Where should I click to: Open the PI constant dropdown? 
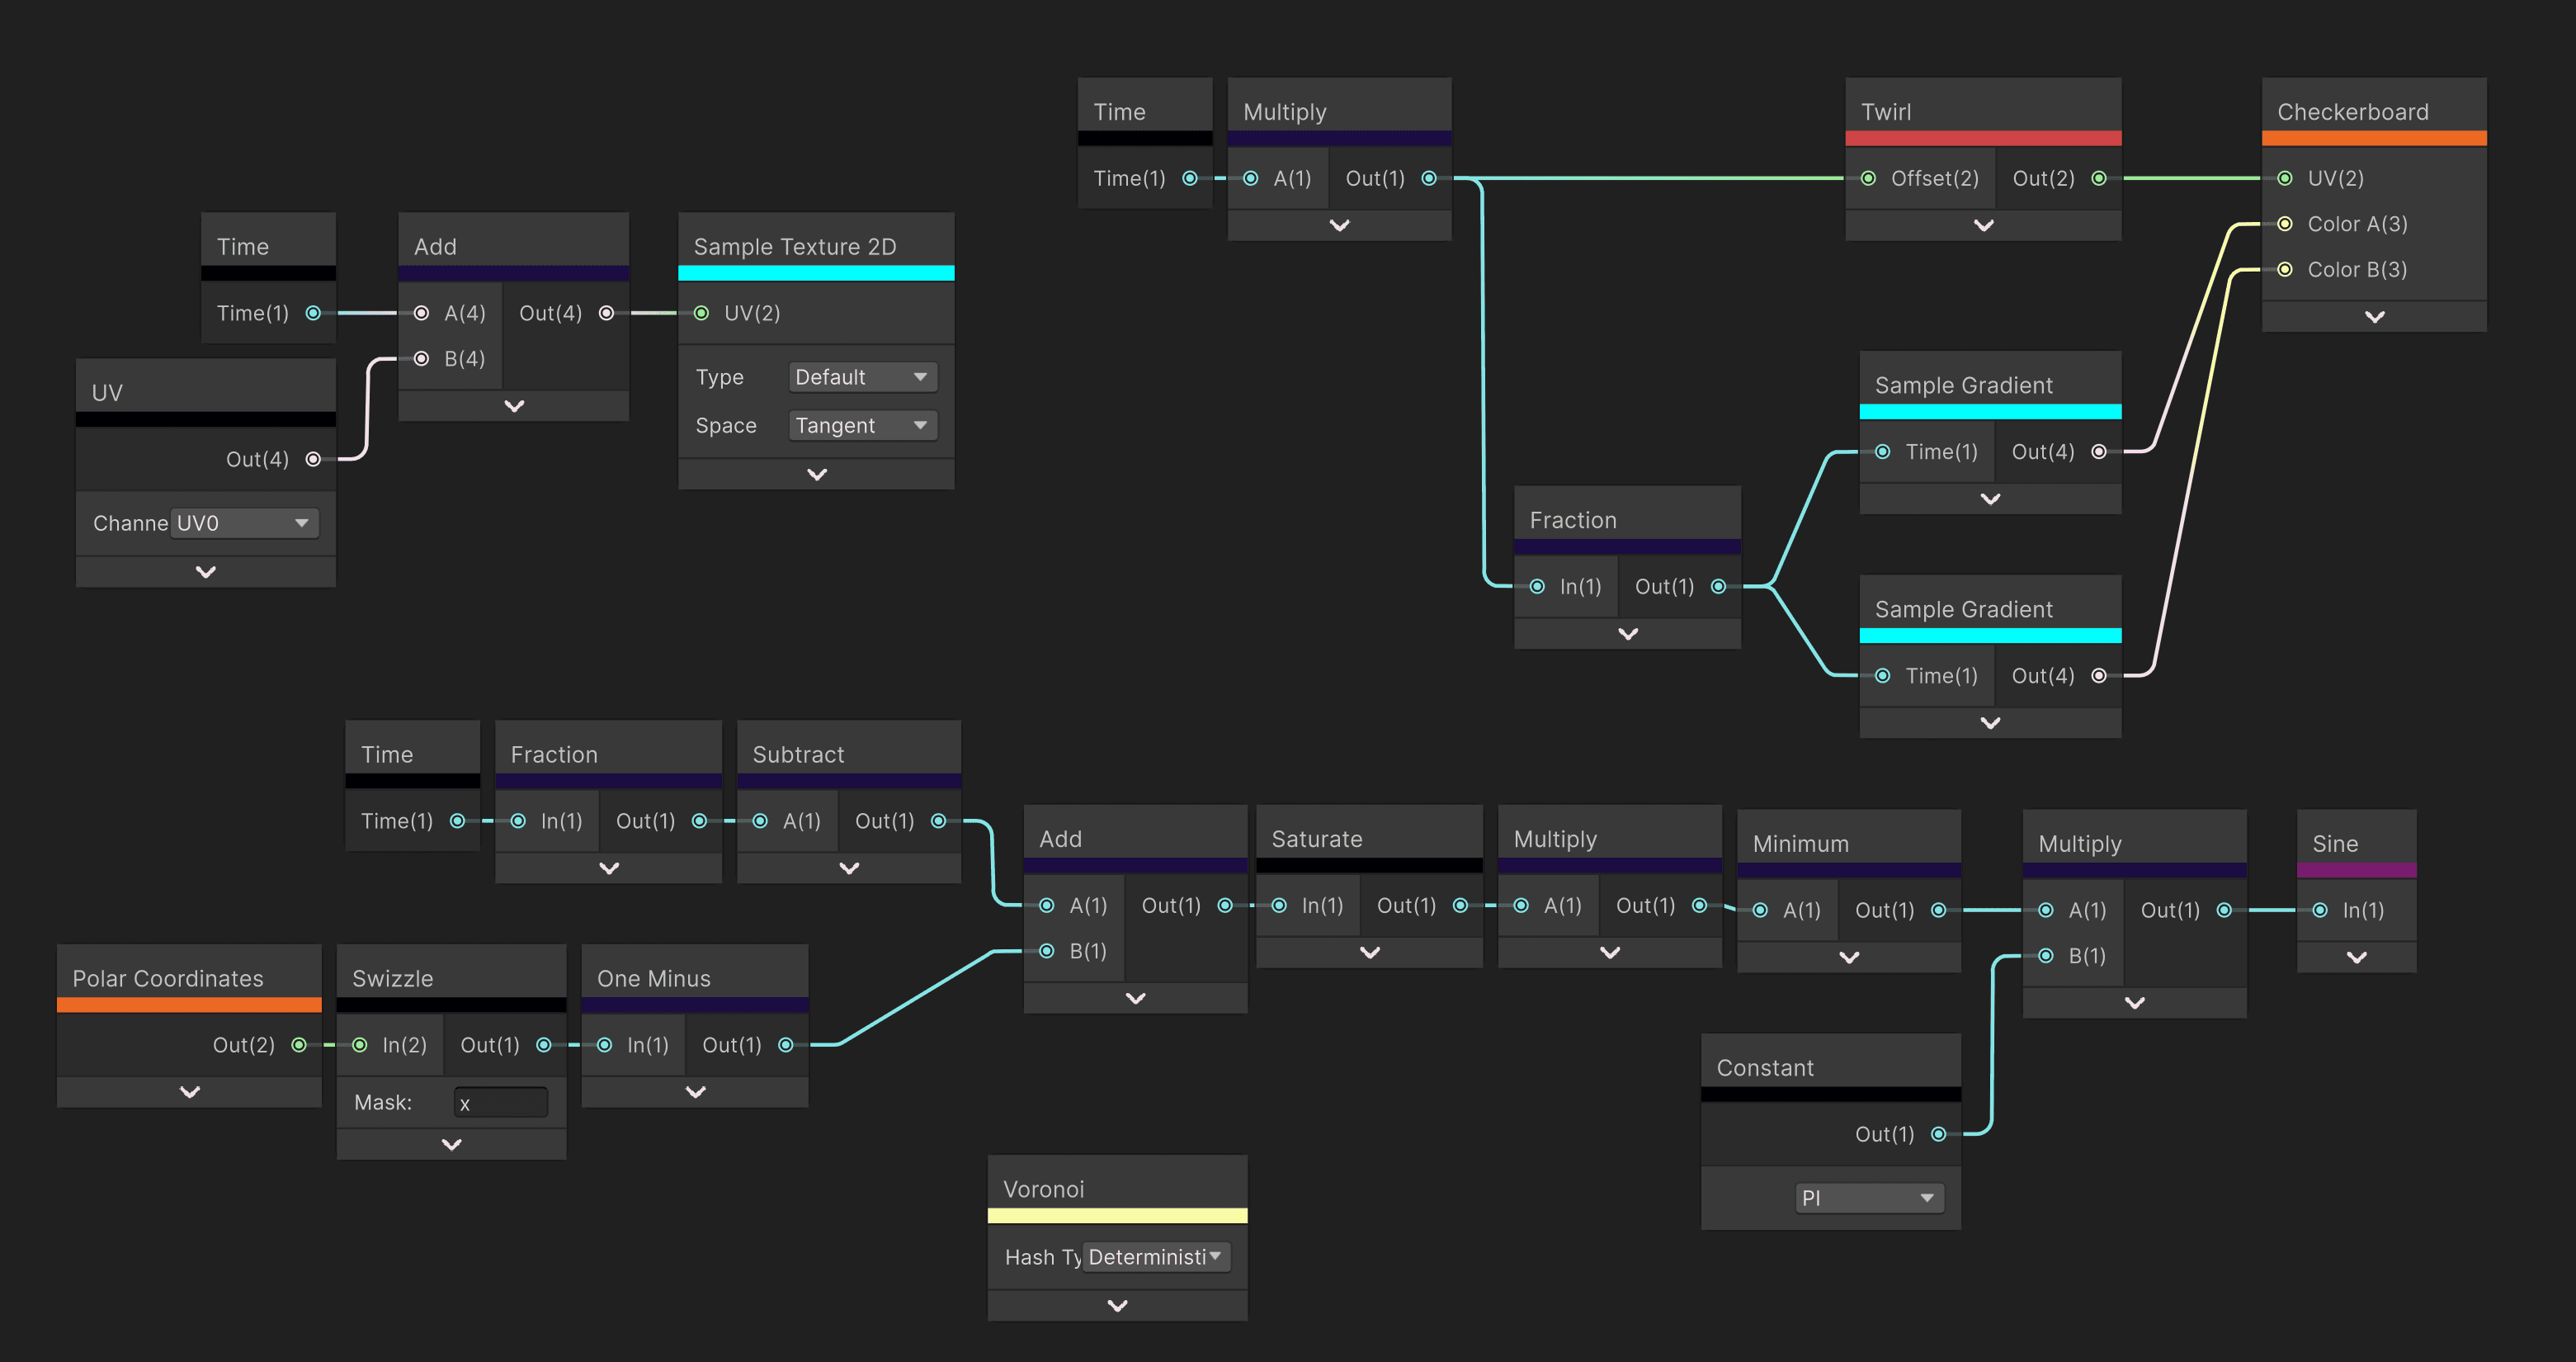(x=1869, y=1198)
